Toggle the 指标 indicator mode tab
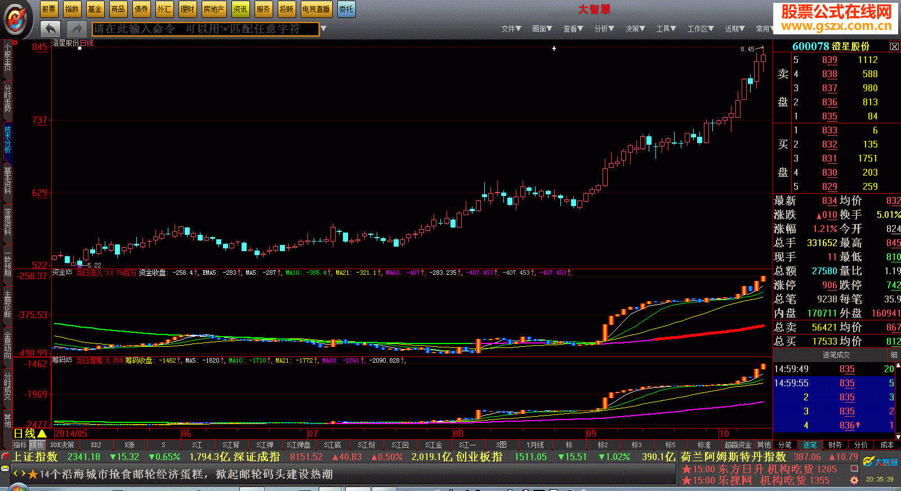Image resolution: width=901 pixels, height=491 pixels. [20, 445]
